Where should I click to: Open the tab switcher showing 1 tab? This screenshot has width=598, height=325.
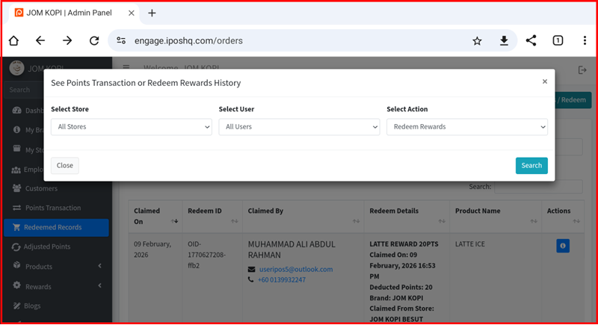(x=558, y=41)
